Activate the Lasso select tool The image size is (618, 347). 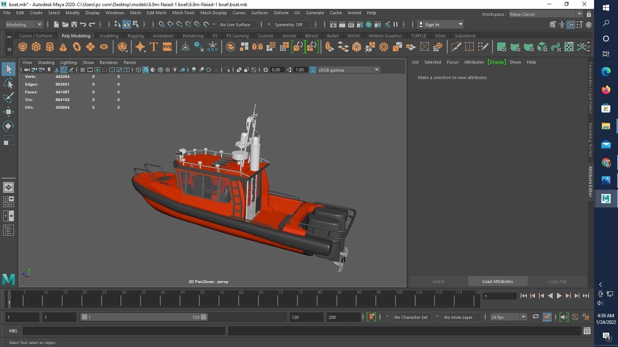pos(8,83)
